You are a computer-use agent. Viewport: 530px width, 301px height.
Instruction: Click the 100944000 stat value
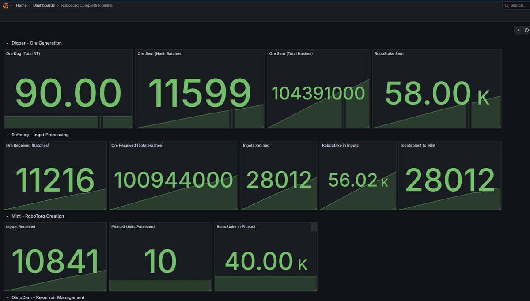(174, 180)
